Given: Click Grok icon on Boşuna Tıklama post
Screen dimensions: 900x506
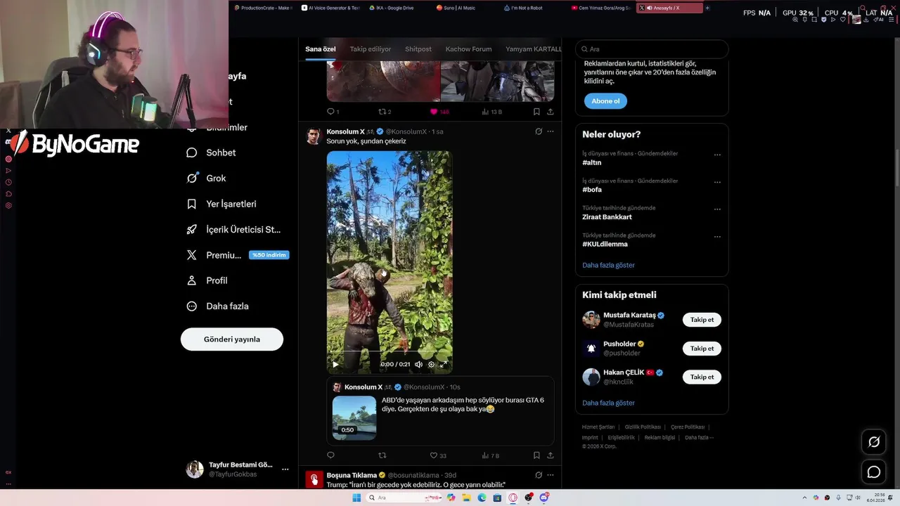Looking at the screenshot, I should (x=539, y=475).
